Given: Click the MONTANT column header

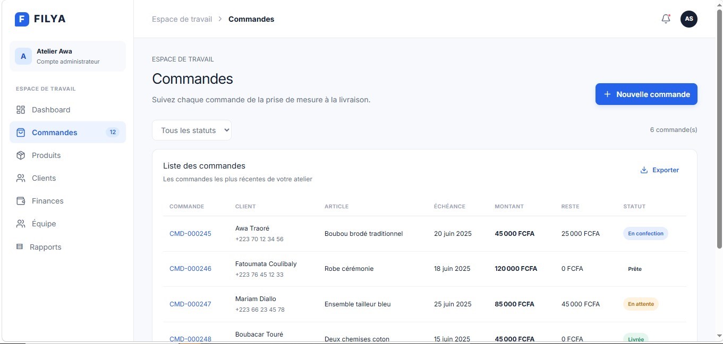Looking at the screenshot, I should [x=509, y=207].
